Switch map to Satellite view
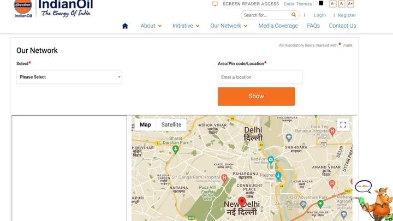The width and height of the screenshot is (393, 221). [x=171, y=125]
